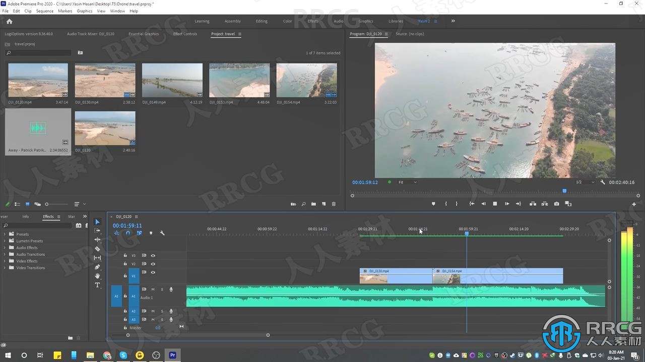The height and width of the screenshot is (362, 645).
Task: Open the Markers menu
Action: (x=65, y=11)
